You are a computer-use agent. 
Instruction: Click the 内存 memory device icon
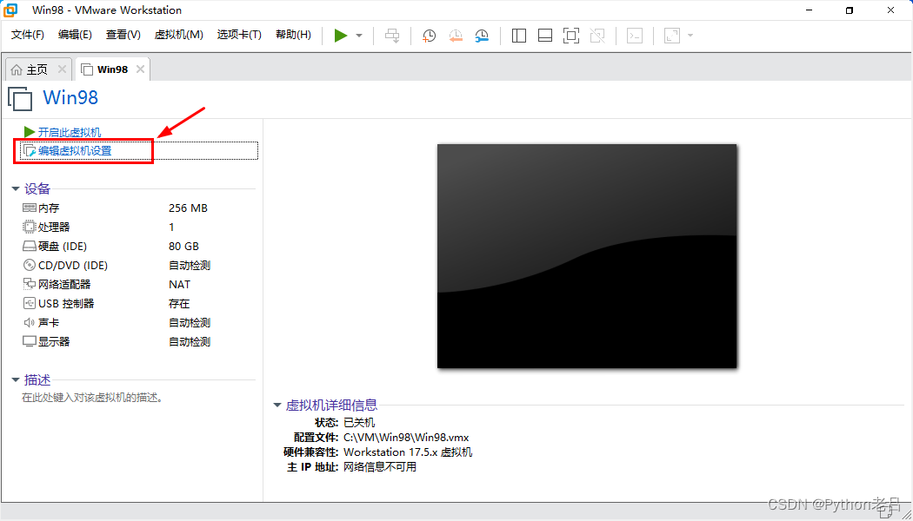(x=29, y=208)
